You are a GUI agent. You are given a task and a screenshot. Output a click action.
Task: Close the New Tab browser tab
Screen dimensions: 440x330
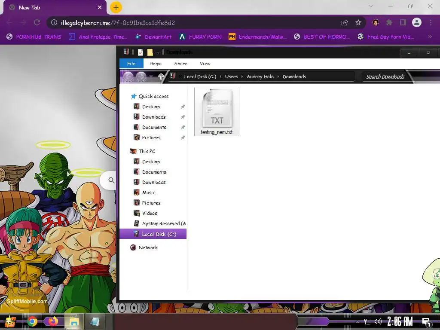pos(100,8)
